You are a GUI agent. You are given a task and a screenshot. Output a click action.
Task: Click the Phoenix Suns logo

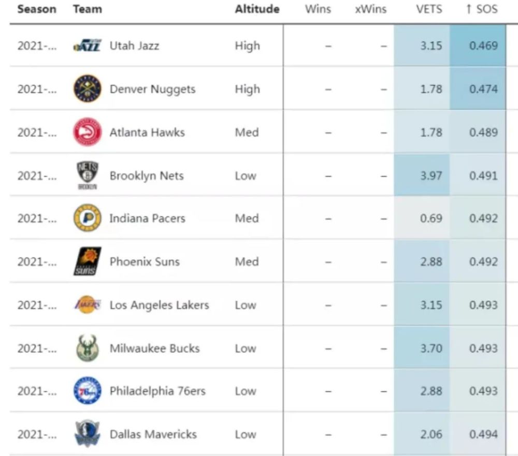coord(87,261)
